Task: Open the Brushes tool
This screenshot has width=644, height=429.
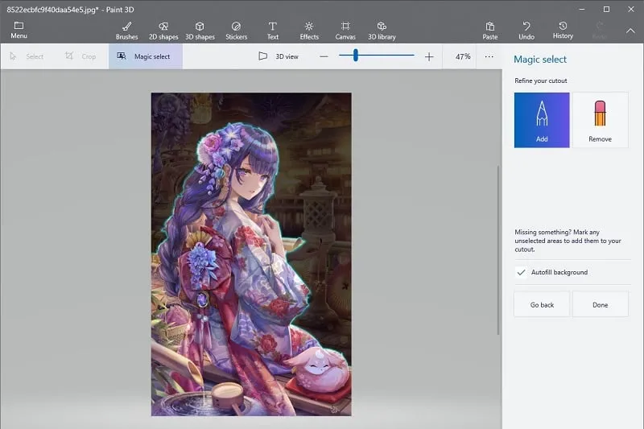Action: [x=126, y=30]
